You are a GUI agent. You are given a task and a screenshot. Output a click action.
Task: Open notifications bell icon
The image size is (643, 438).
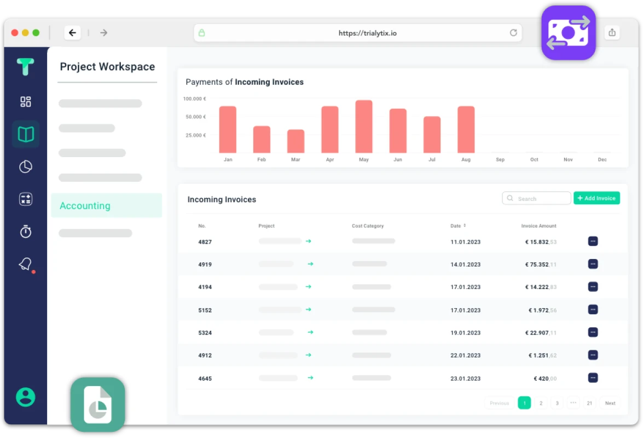point(25,264)
